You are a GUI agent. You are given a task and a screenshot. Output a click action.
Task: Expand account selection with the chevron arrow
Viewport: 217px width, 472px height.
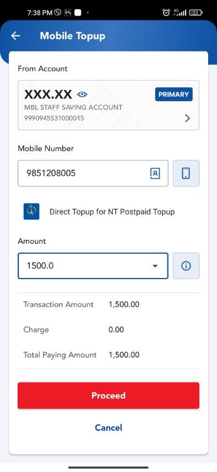tap(188, 118)
